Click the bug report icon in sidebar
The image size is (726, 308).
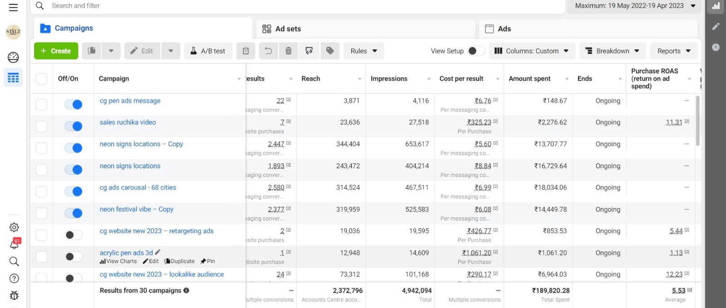14,295
